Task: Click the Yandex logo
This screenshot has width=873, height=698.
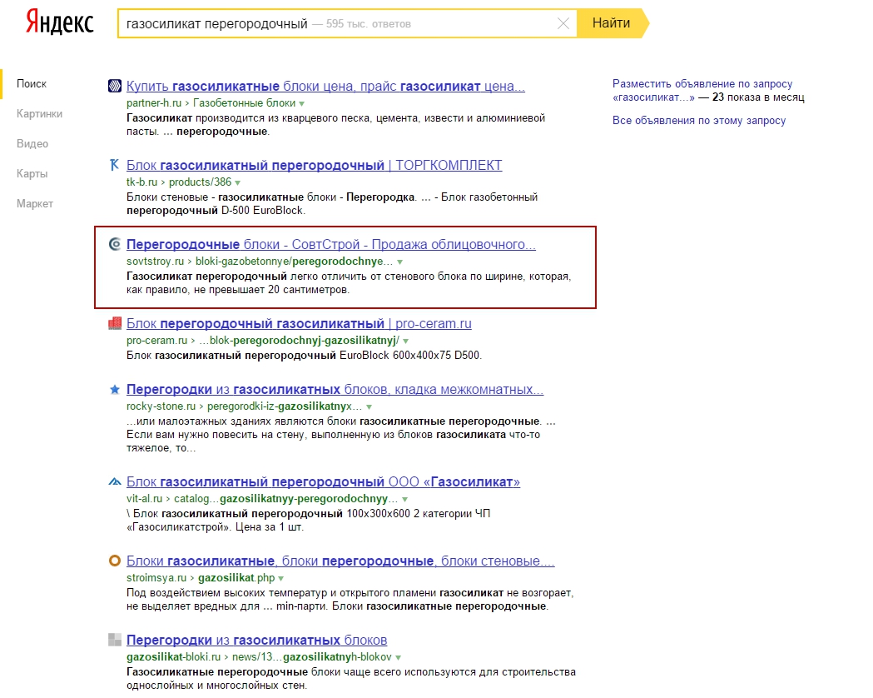Action: tap(60, 22)
